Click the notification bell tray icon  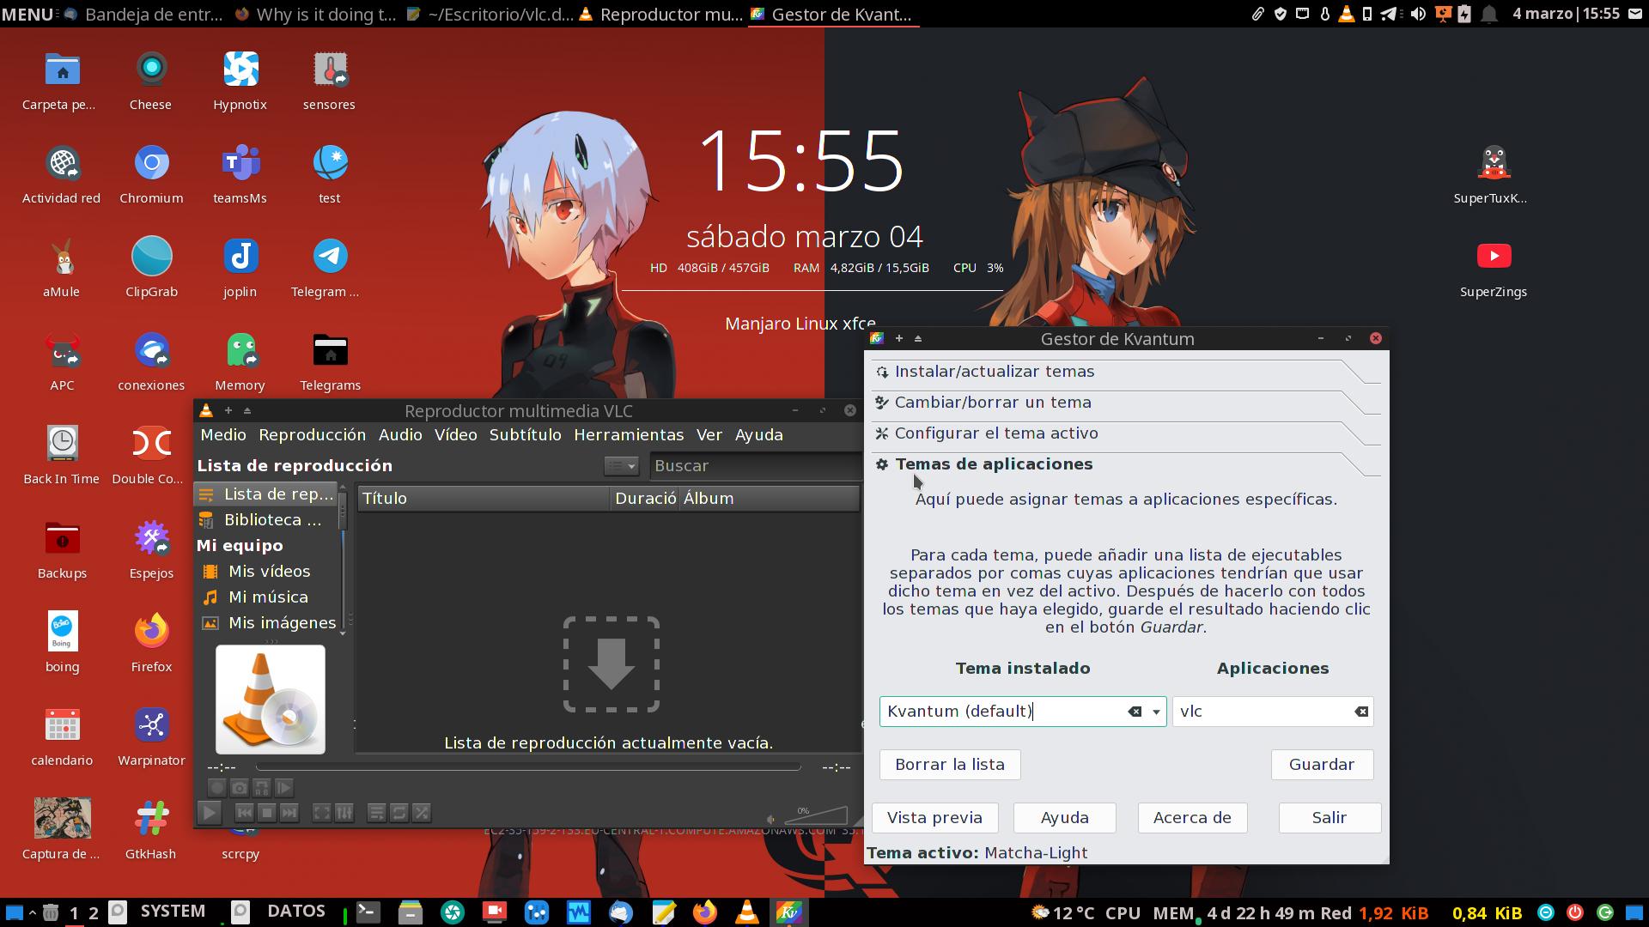click(1489, 14)
